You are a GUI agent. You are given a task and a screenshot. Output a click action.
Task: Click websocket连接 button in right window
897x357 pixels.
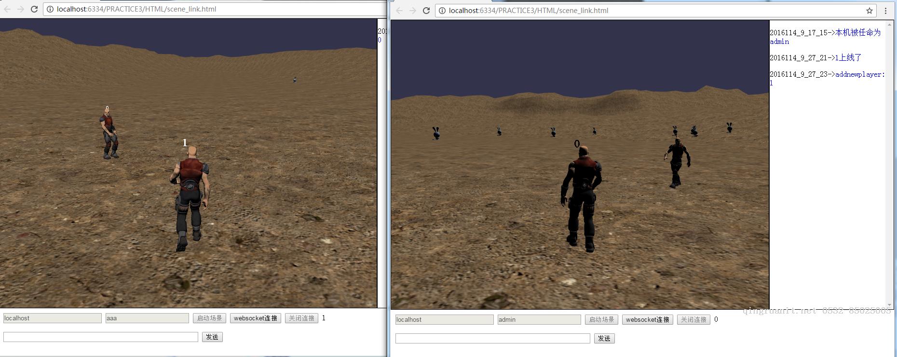[648, 320]
